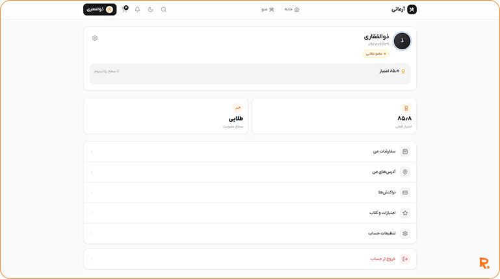Open امتیازات و کلاب
The width and height of the screenshot is (500, 279).
click(x=250, y=213)
